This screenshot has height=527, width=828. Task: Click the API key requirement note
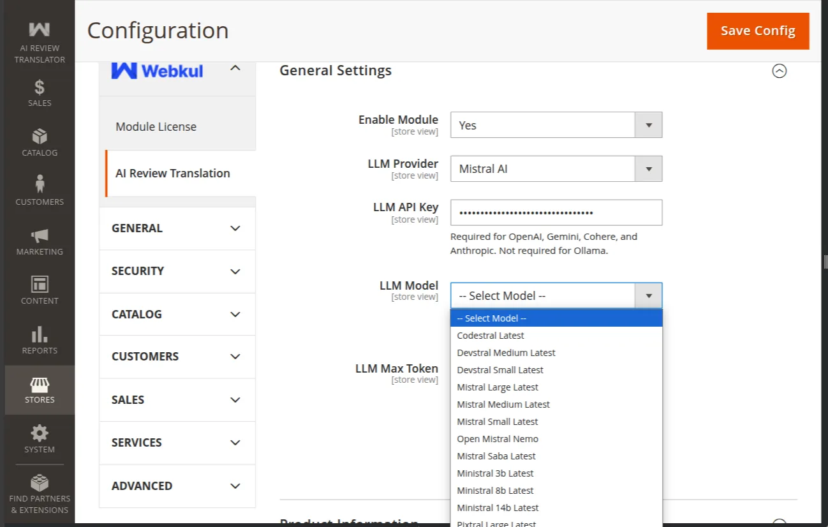543,243
